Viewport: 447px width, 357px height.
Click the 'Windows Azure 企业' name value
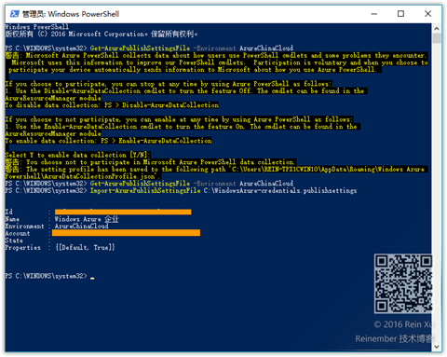[x=87, y=219]
